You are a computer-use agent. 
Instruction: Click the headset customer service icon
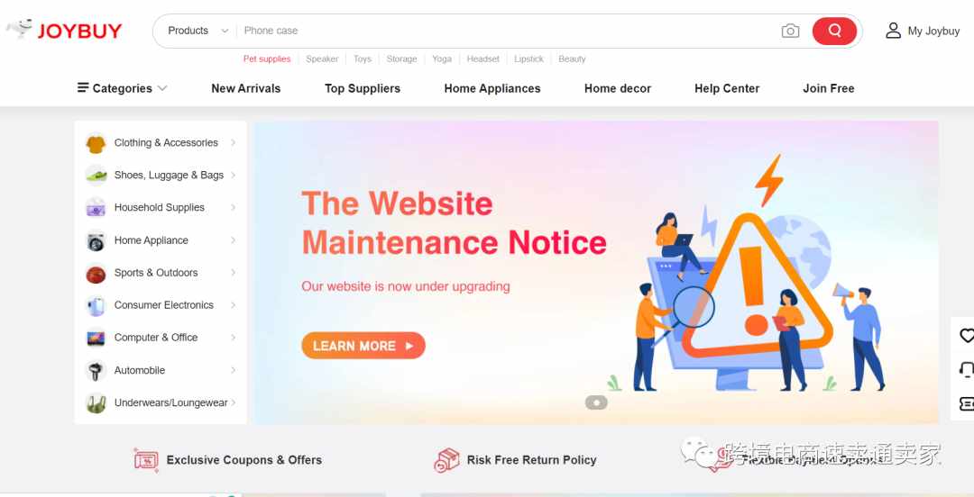pyautogui.click(x=967, y=370)
